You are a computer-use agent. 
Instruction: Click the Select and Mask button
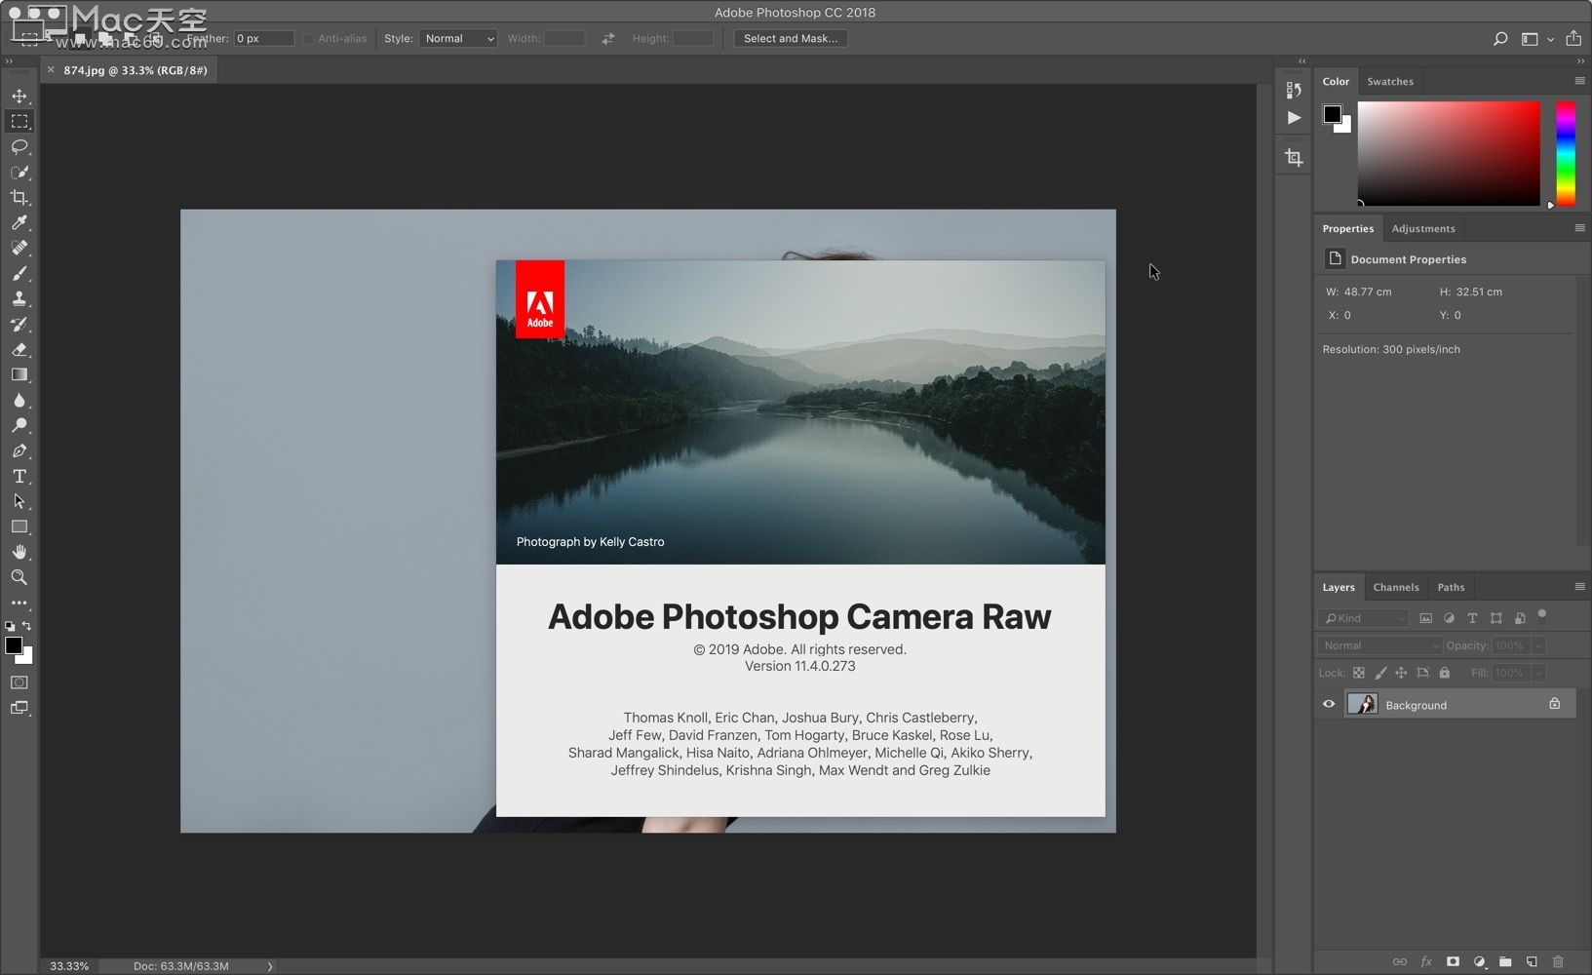click(x=790, y=39)
